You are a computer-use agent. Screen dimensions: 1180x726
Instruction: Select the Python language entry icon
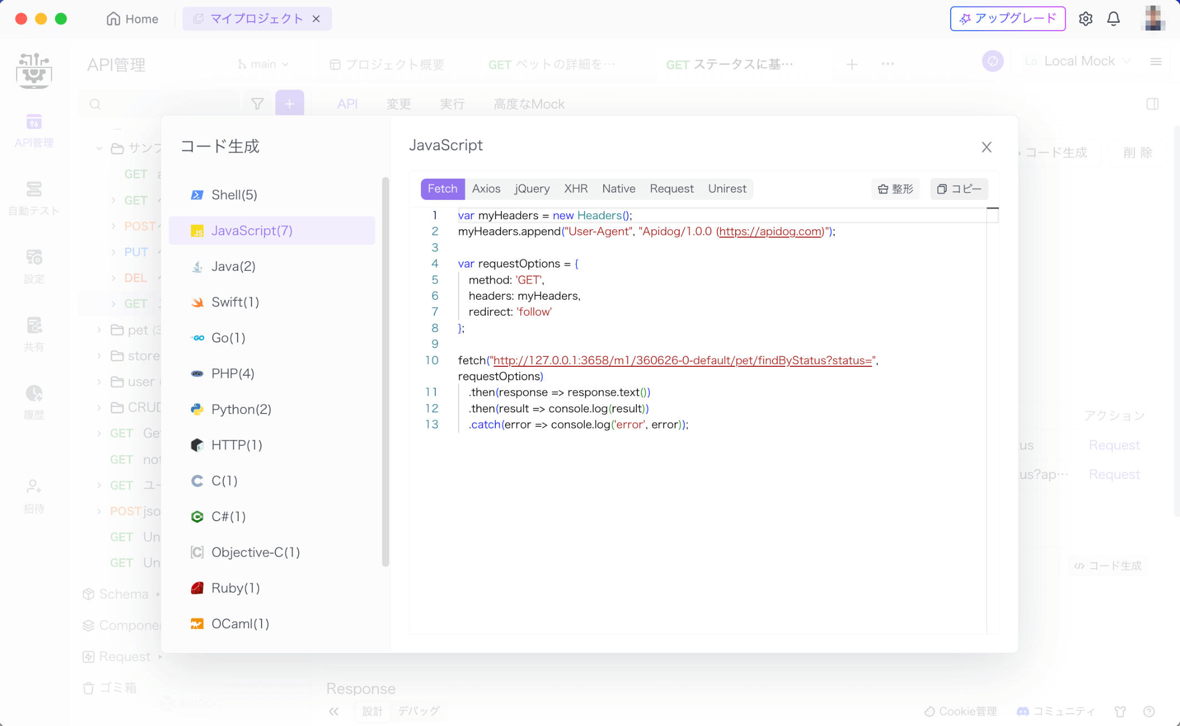[x=197, y=409]
